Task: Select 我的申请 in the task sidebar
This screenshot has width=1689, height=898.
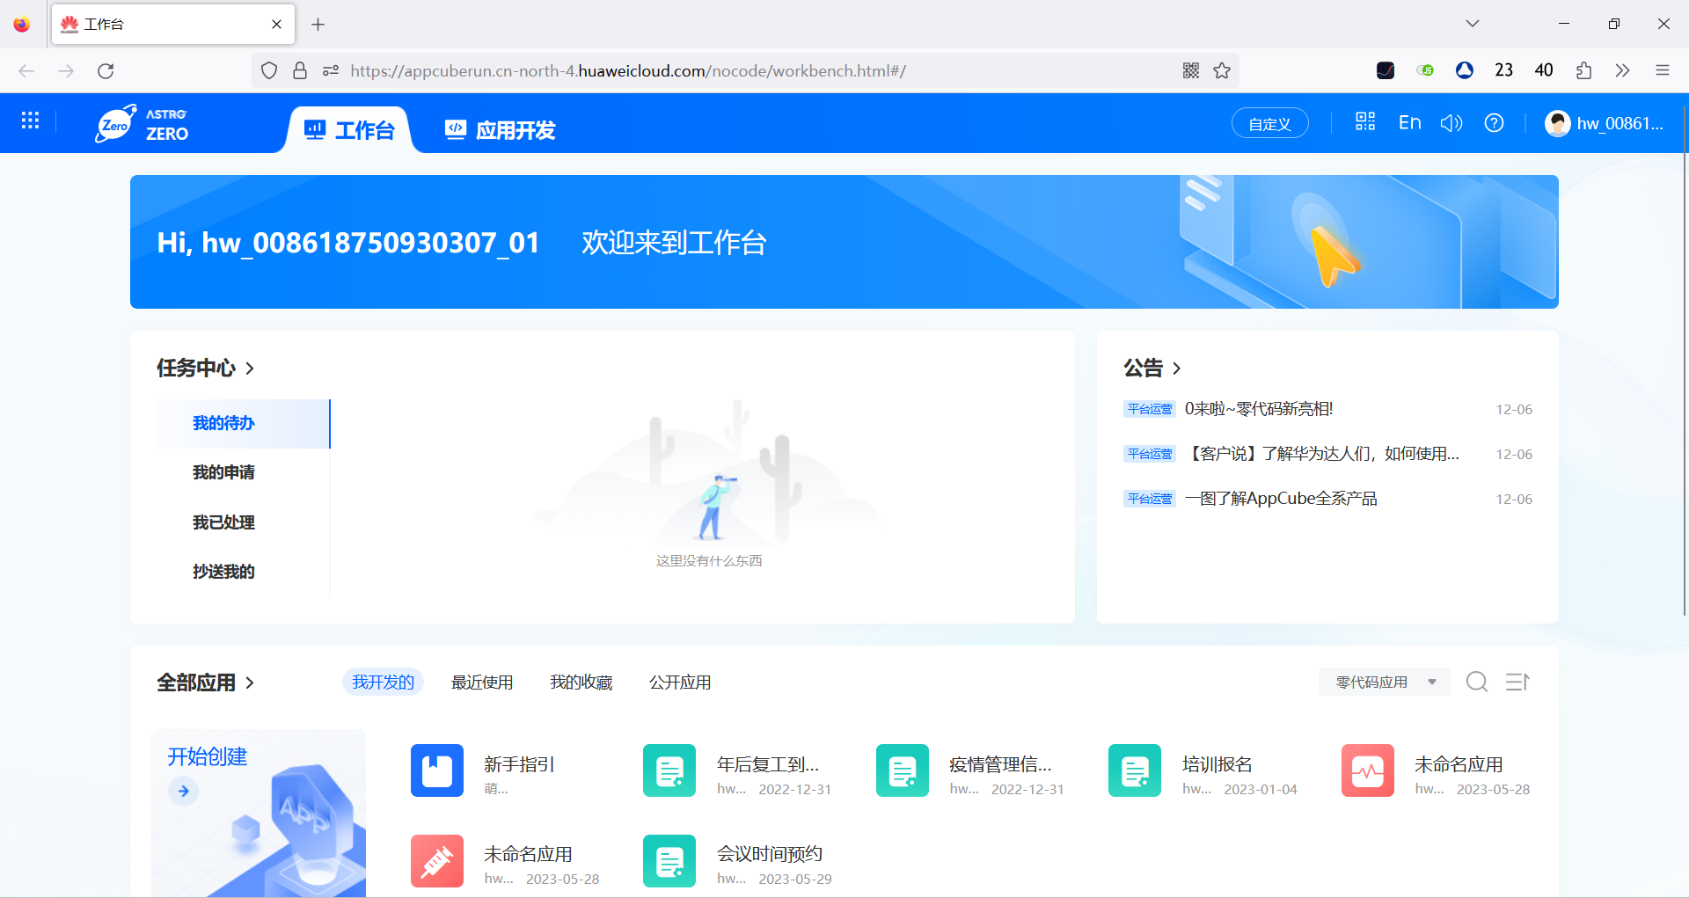Action: click(223, 472)
